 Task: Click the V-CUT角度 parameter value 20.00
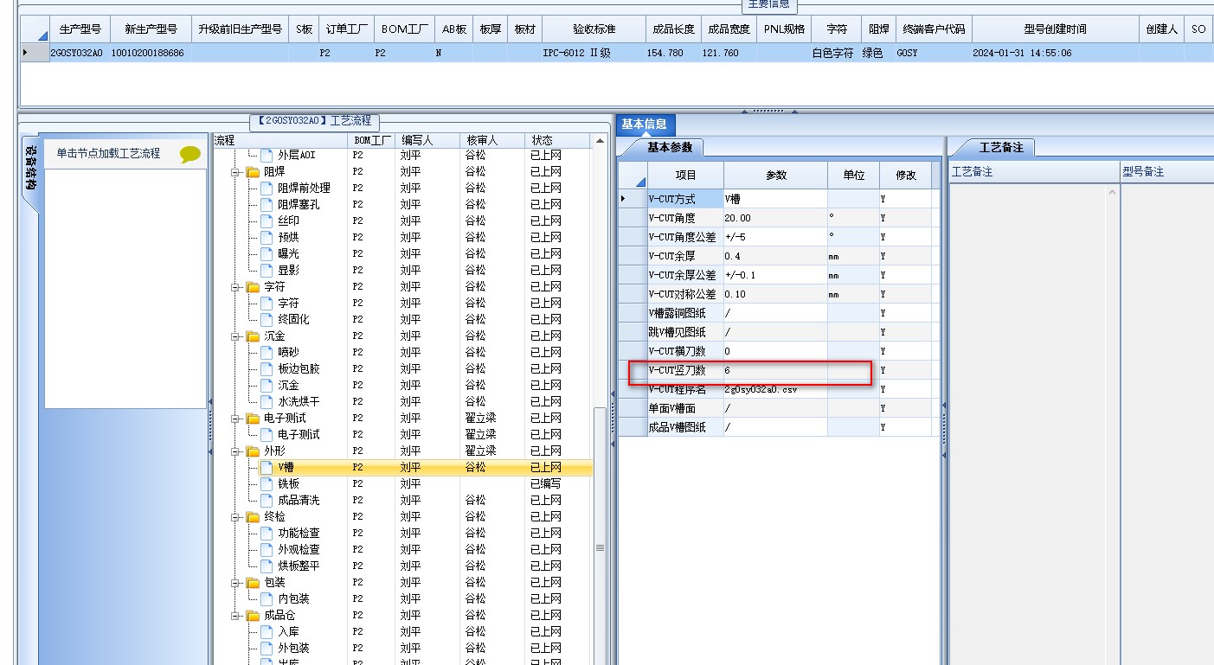[x=774, y=218]
